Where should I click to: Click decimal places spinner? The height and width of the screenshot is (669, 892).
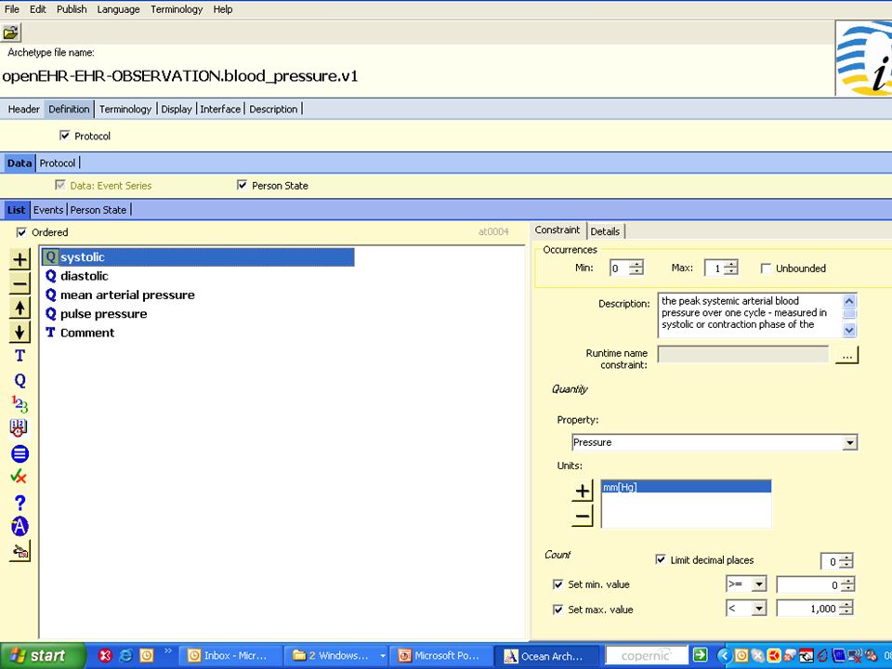846,561
